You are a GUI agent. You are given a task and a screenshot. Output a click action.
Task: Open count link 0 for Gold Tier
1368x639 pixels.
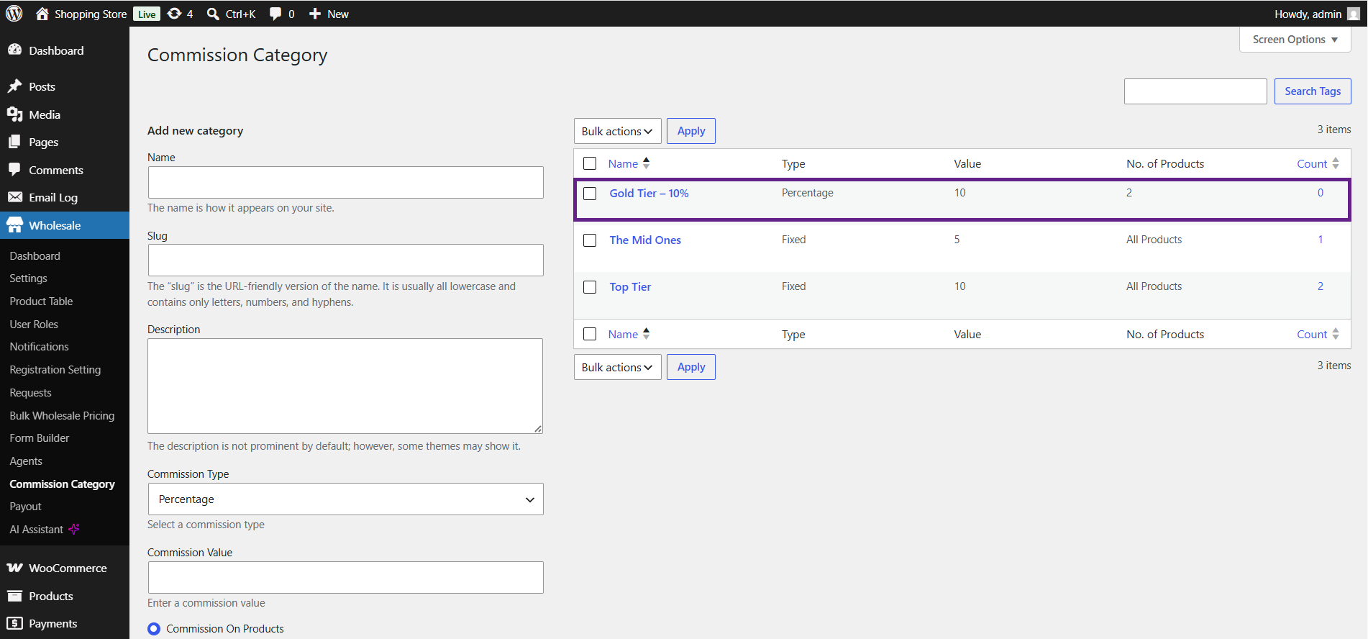(1321, 193)
